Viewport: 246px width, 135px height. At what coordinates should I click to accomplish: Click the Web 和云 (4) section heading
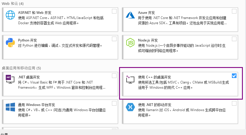(x=13, y=4)
